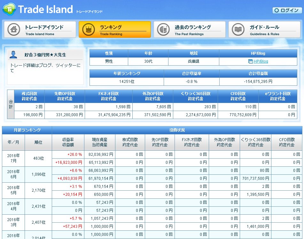Click the 現在資産 当初資産 column header

tap(100, 142)
